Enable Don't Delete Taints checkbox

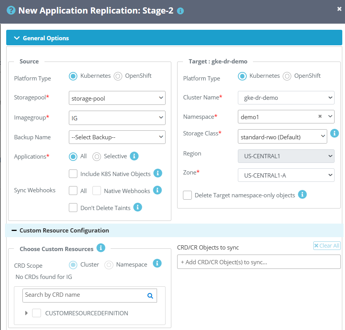coord(73,208)
